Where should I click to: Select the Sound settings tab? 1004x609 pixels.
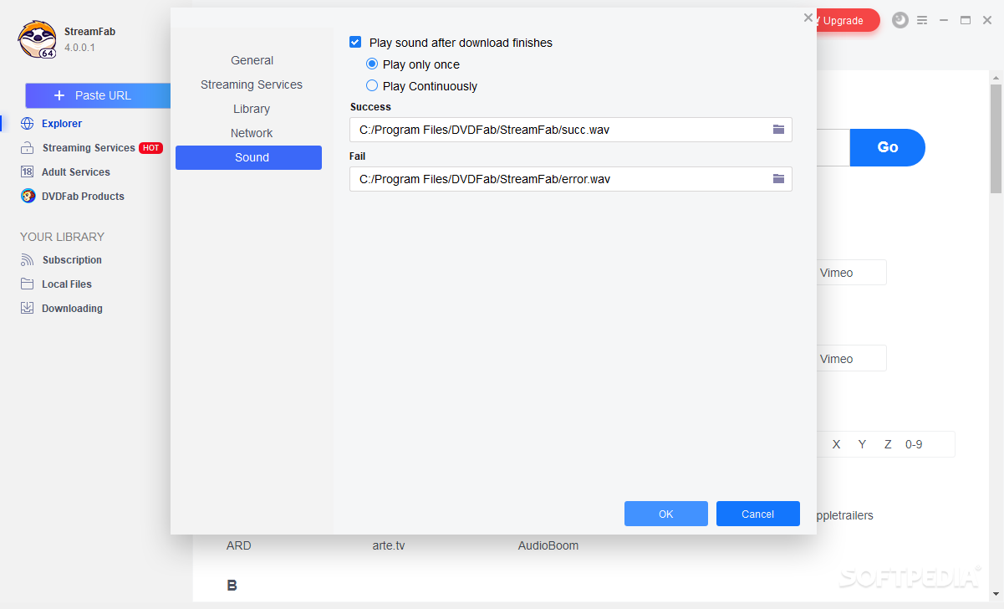[248, 157]
